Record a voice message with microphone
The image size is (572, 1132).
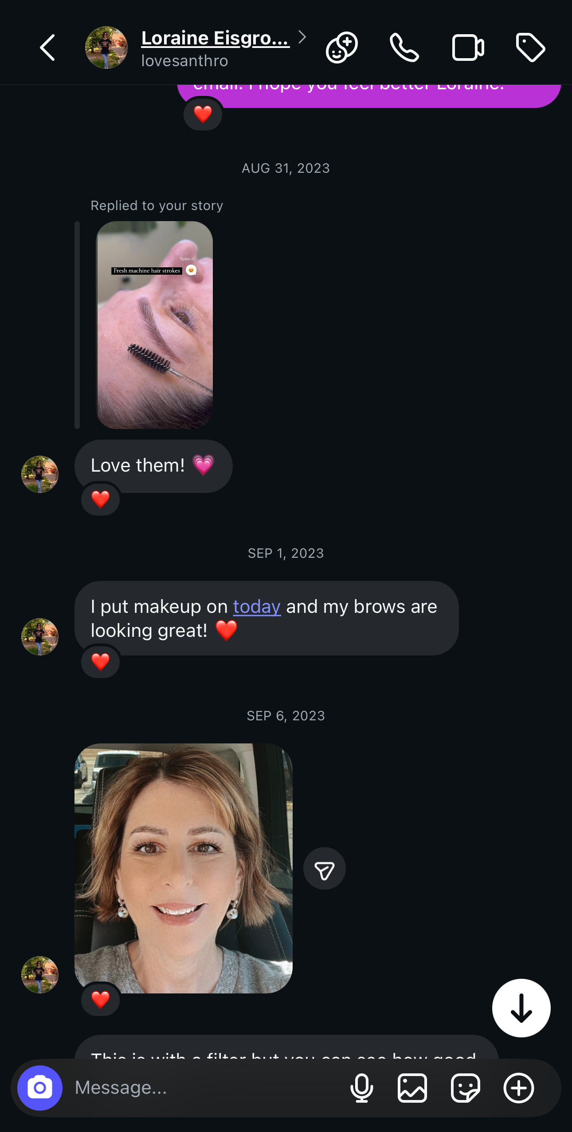pyautogui.click(x=362, y=1088)
